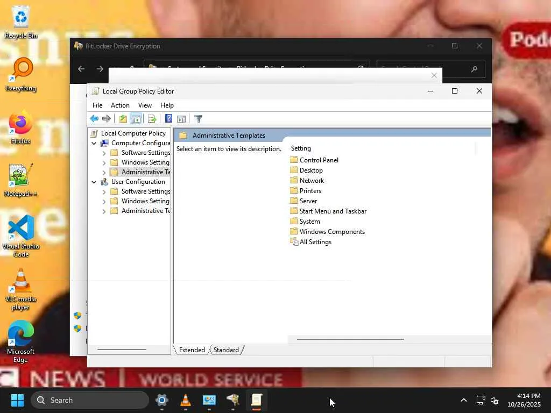Click the Filter funnel icon
Screen dimensions: 551x413
point(198,119)
